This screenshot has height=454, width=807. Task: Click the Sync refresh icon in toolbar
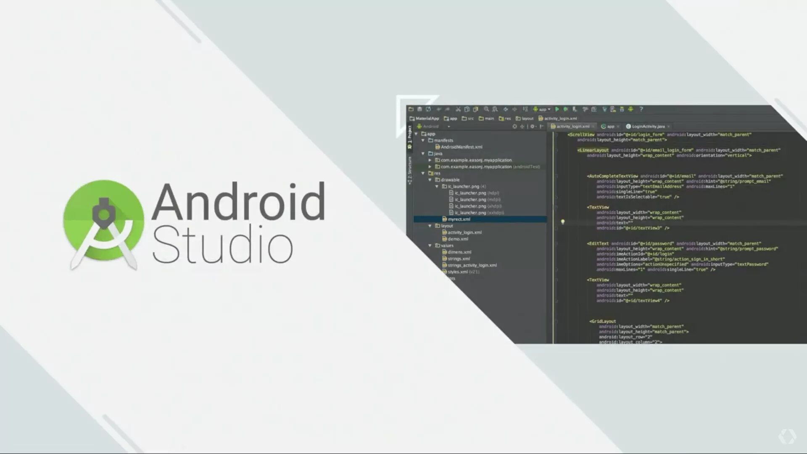click(x=428, y=109)
